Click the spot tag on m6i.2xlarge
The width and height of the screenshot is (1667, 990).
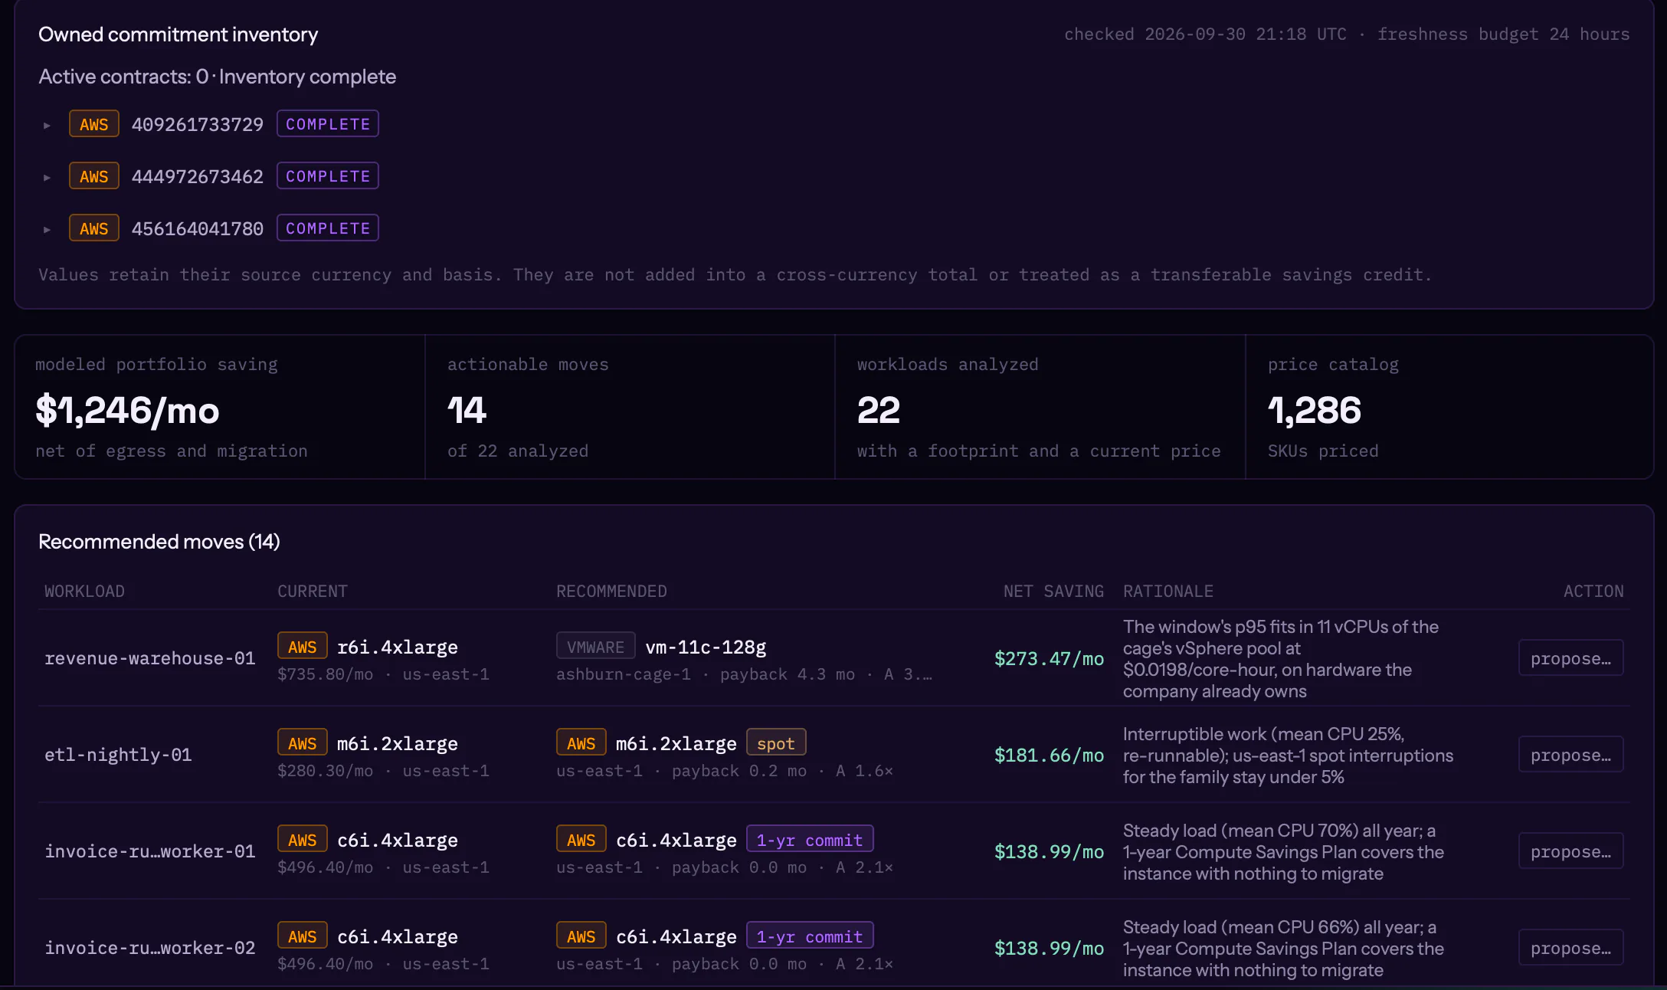click(776, 743)
